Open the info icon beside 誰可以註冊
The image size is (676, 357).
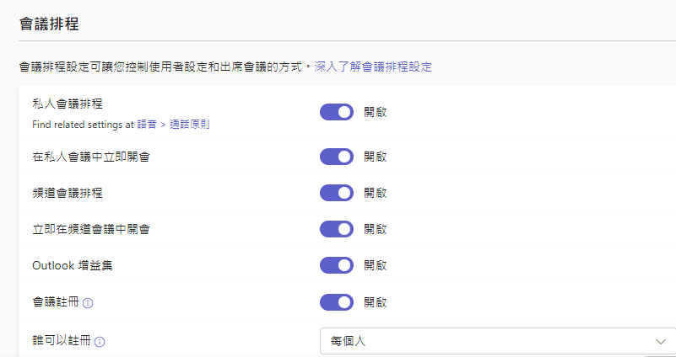point(100,342)
